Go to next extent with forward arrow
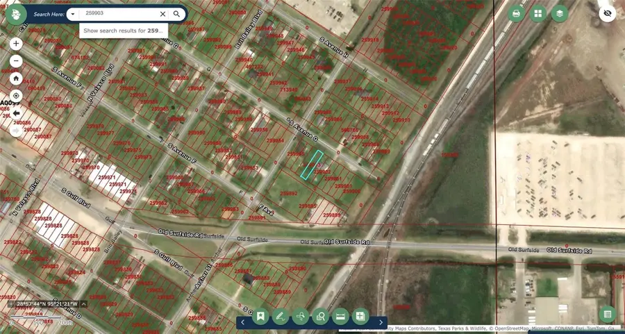Viewport: 625px width, 334px height. point(16,131)
